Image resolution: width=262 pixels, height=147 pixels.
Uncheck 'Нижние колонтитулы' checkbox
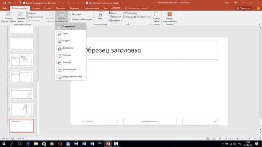tap(70, 19)
